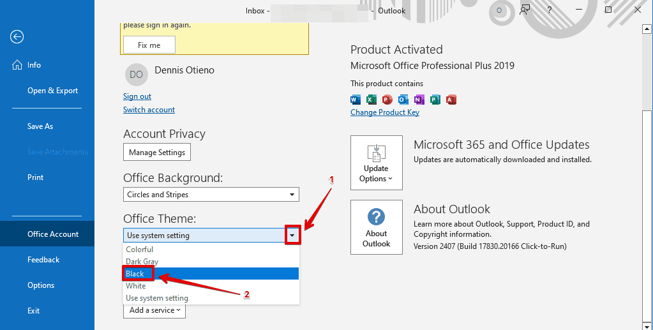Expand the Add a service dropdown

pos(154,310)
